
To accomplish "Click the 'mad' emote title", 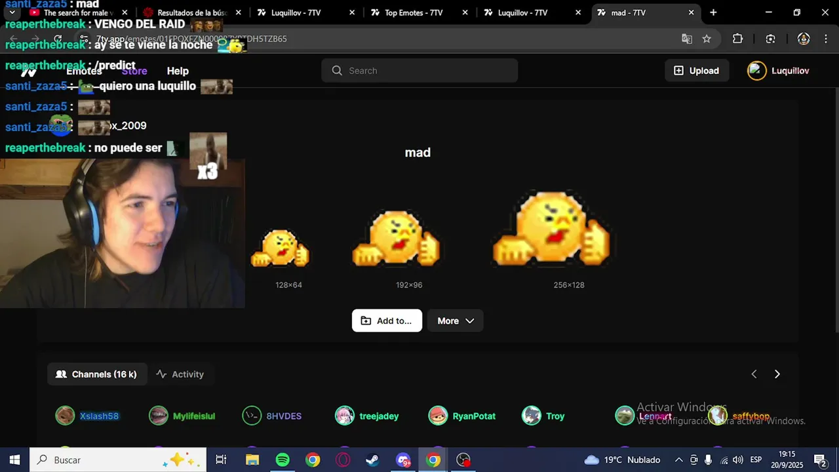I will click(418, 153).
